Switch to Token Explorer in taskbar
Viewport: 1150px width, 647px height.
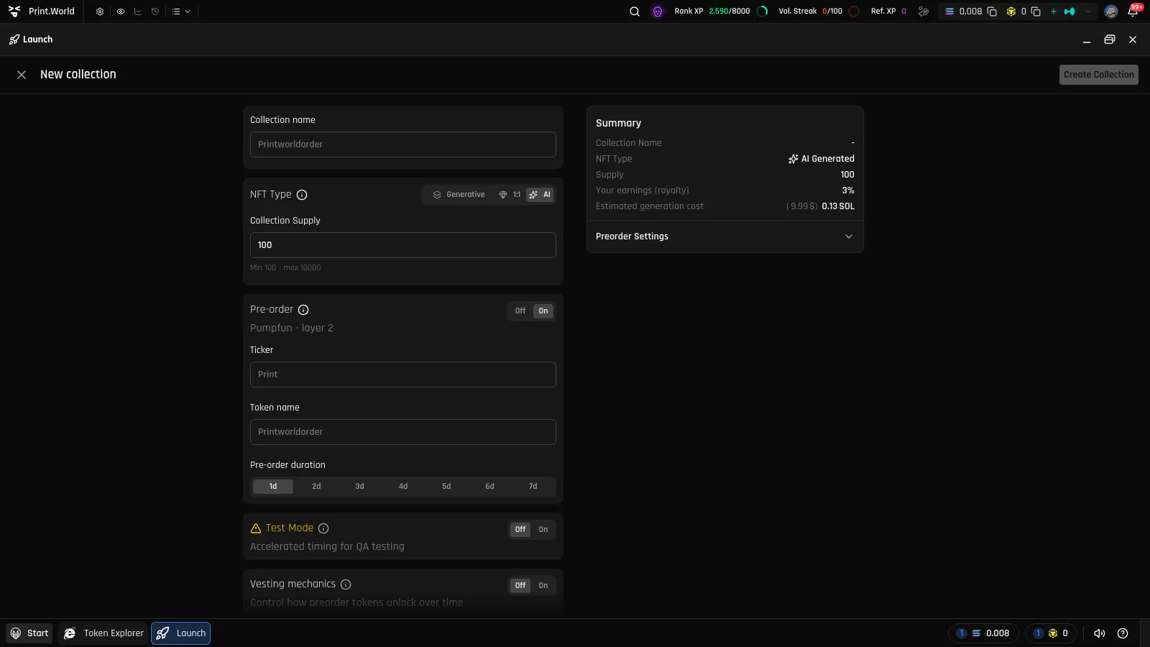103,633
